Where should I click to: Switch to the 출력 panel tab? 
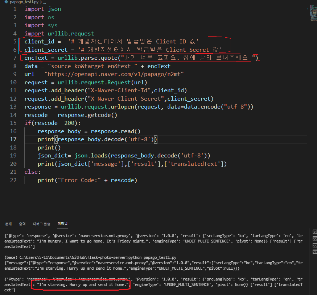22,224
